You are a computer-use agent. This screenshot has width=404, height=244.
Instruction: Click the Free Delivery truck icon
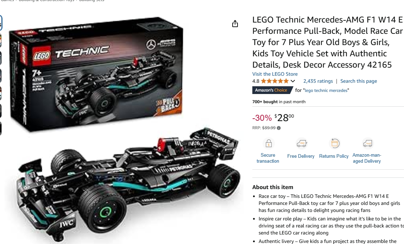pos(302,143)
